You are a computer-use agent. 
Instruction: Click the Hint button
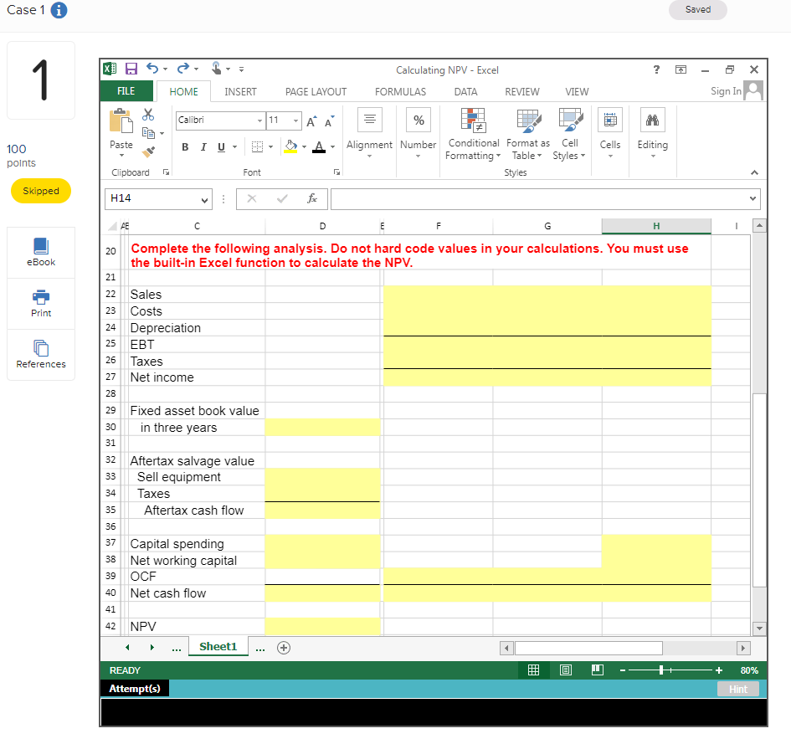point(738,688)
